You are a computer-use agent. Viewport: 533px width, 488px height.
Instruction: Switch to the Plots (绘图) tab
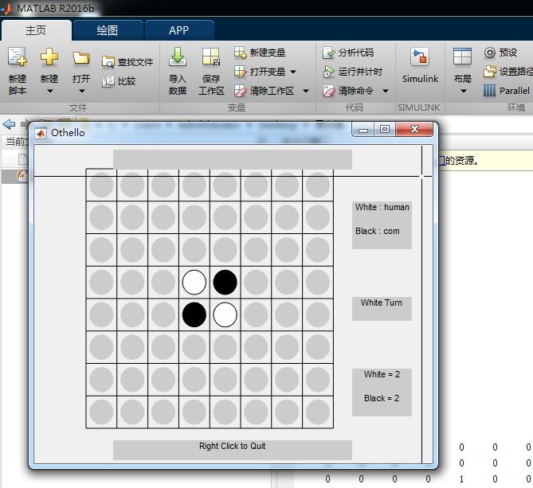click(x=108, y=30)
